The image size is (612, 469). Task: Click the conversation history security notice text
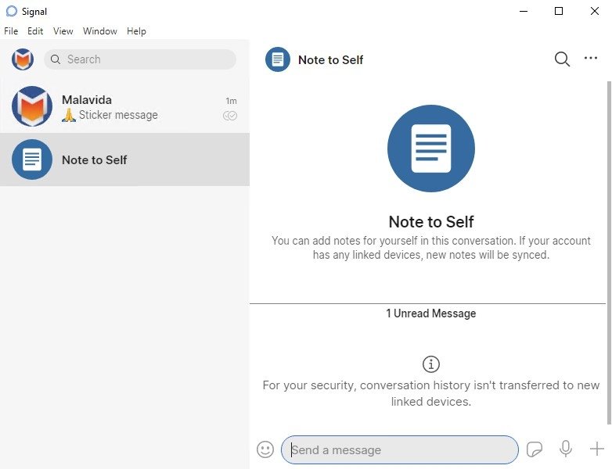[431, 393]
